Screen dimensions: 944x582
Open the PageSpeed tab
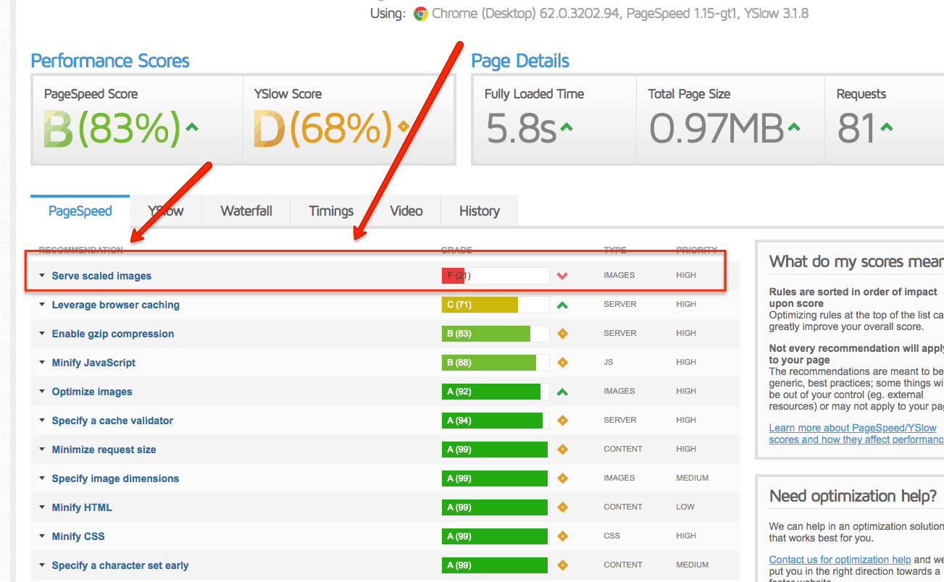80,211
